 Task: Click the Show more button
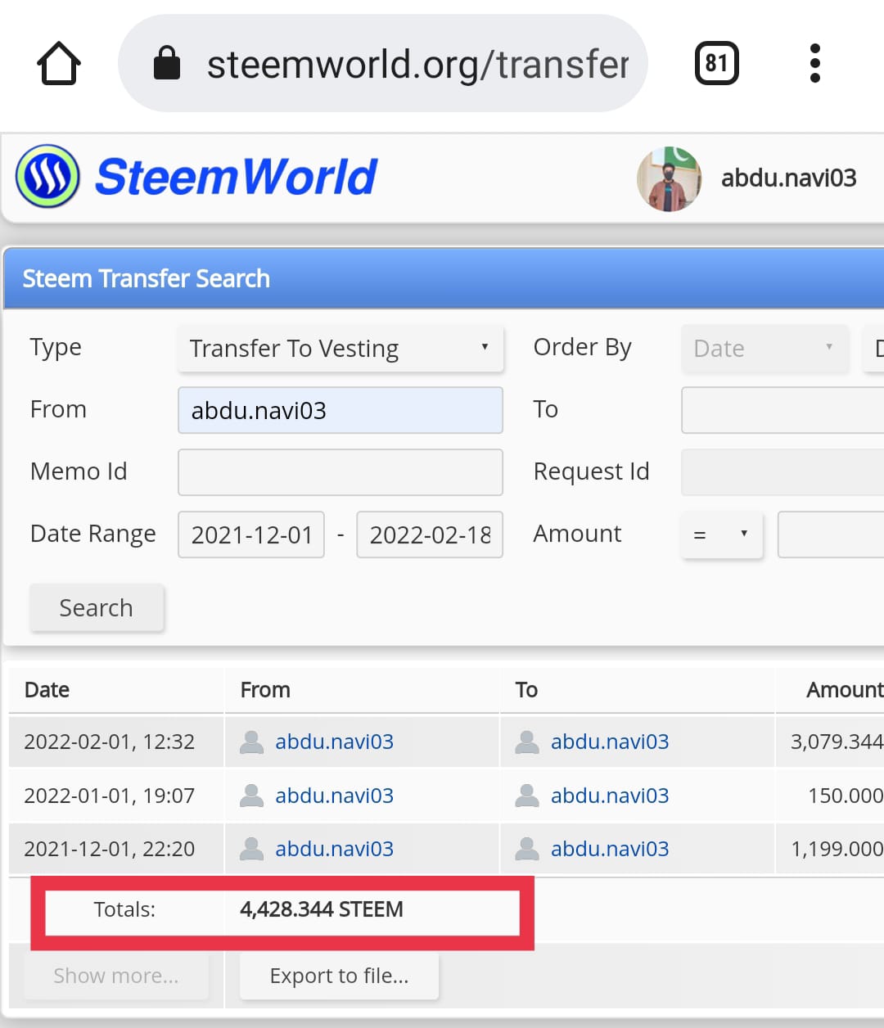tap(116, 976)
